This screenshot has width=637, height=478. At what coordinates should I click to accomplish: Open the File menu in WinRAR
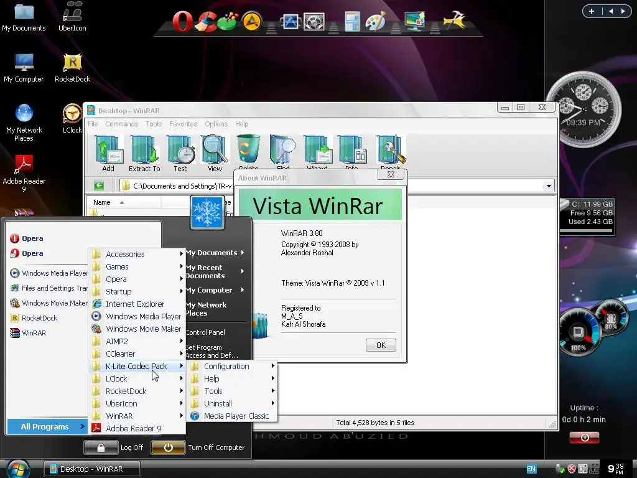pos(93,124)
